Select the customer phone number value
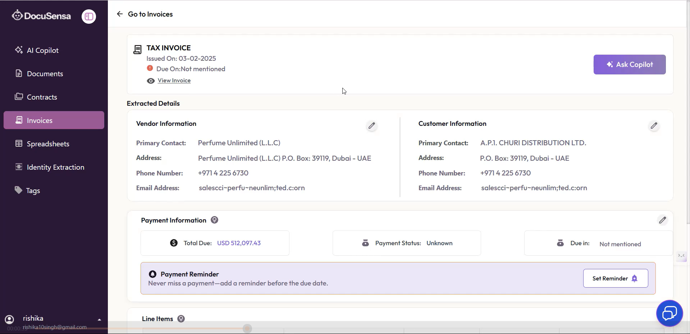The height and width of the screenshot is (334, 690). pyautogui.click(x=506, y=173)
